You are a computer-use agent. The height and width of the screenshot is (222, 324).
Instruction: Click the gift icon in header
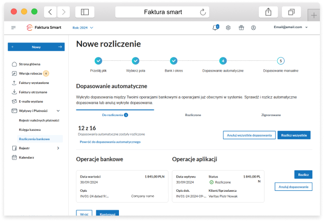tap(241, 28)
